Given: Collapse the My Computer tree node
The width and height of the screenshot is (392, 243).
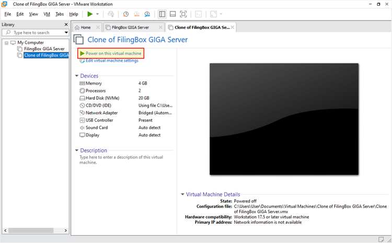Looking at the screenshot, I should [6, 43].
